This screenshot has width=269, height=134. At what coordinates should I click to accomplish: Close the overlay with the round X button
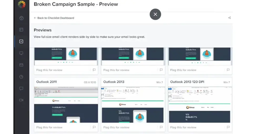point(155,14)
